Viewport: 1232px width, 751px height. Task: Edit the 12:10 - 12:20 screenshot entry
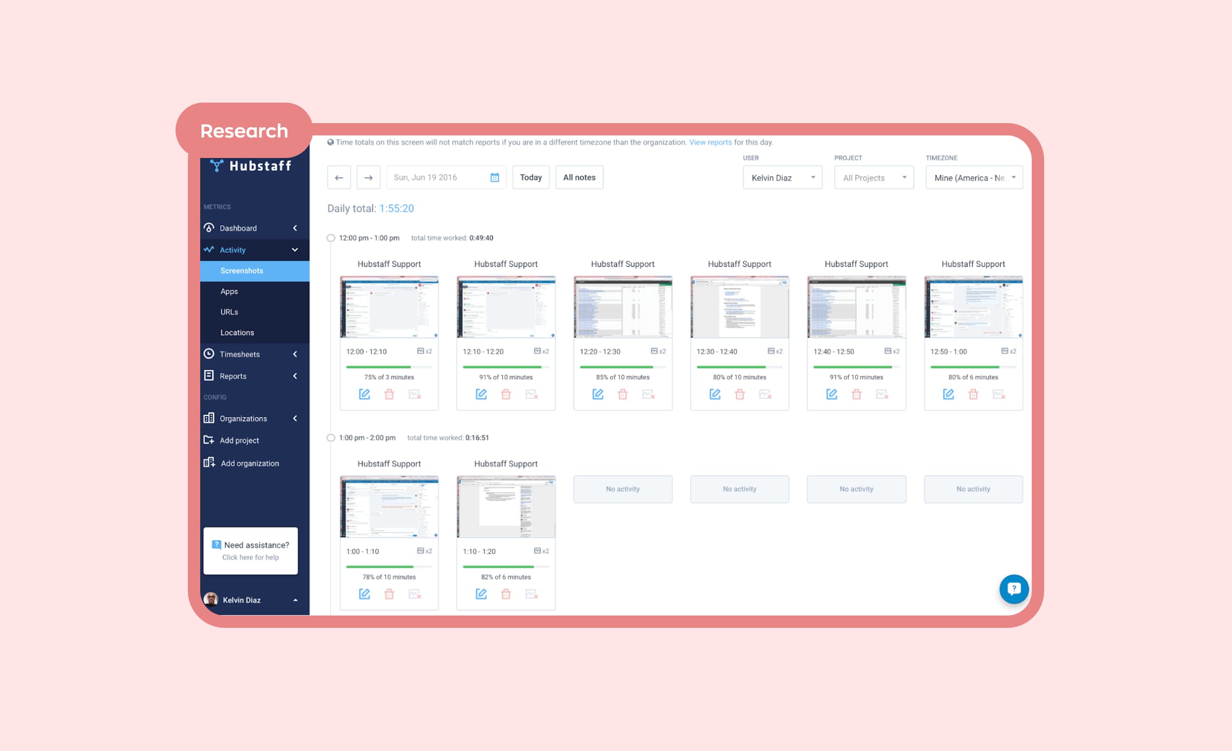tap(481, 394)
